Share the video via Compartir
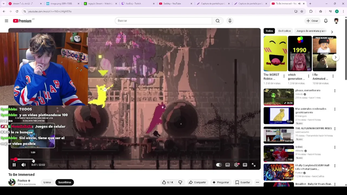Screen dimensions: 347x195 [x=197, y=182]
